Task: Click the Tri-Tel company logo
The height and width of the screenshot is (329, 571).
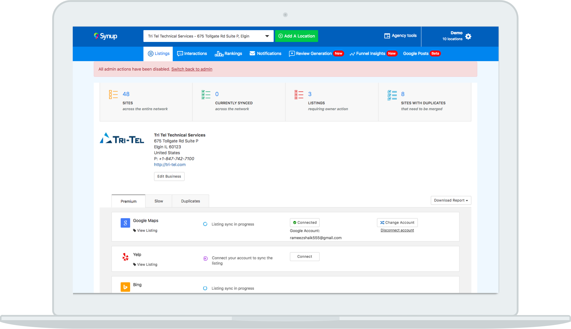Action: (x=122, y=139)
